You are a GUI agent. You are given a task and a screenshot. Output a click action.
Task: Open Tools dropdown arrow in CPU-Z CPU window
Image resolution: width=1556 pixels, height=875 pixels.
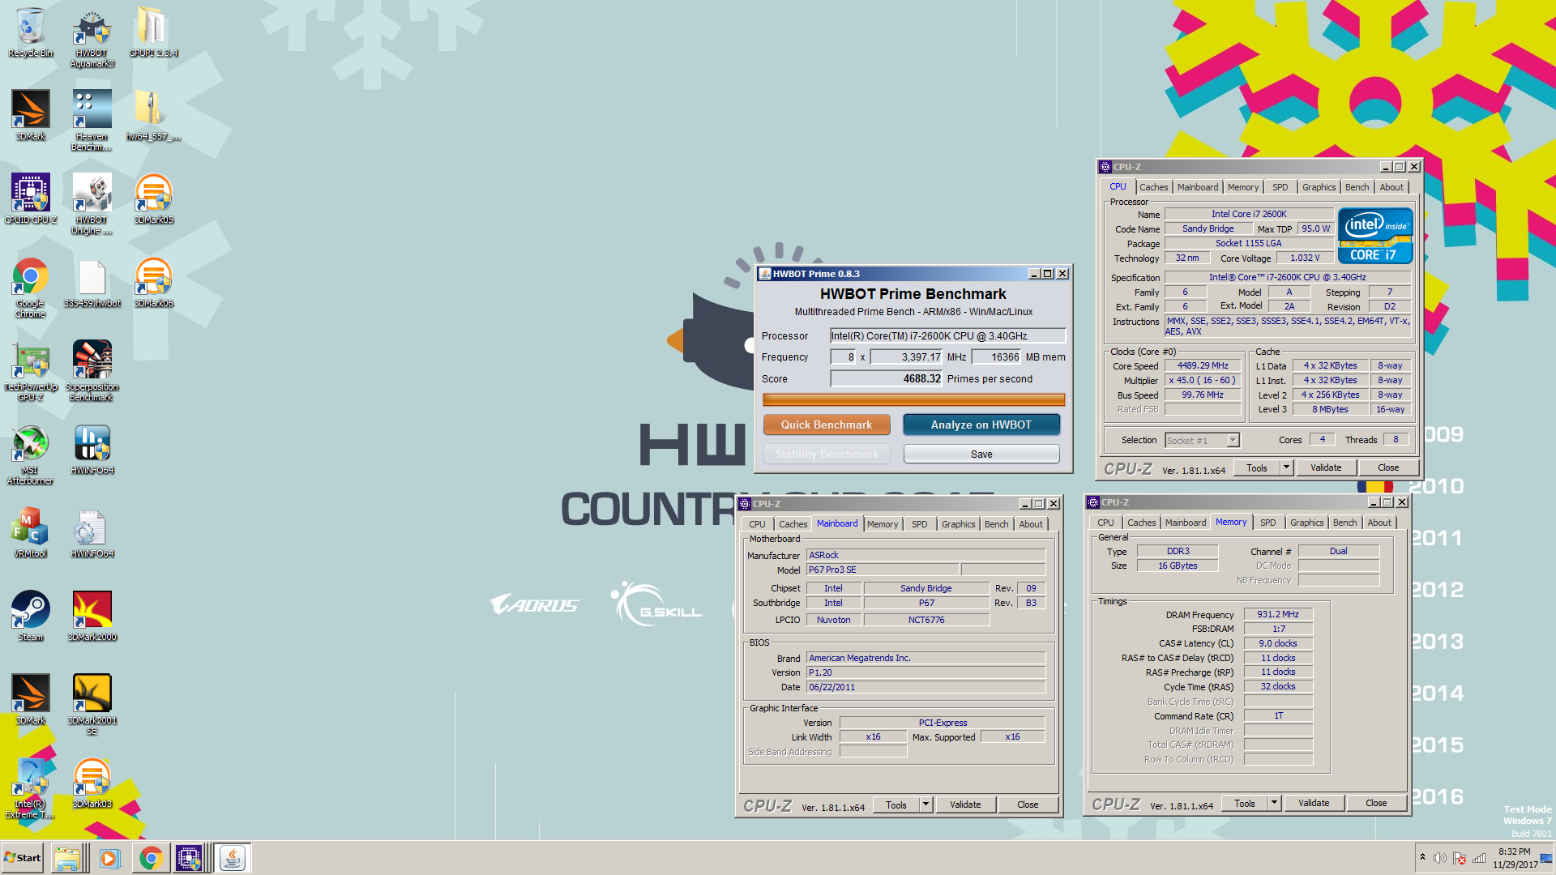click(1286, 467)
